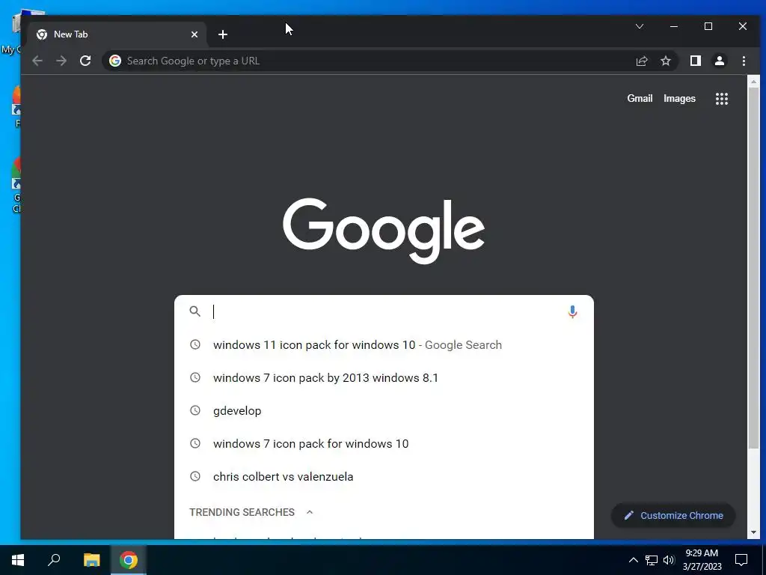Select the New Tab tab
The height and width of the screenshot is (575, 766).
117,34
